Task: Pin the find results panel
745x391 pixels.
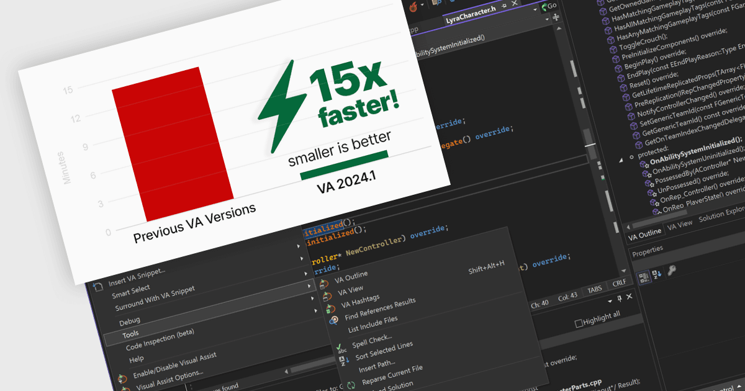Action: click(x=618, y=300)
